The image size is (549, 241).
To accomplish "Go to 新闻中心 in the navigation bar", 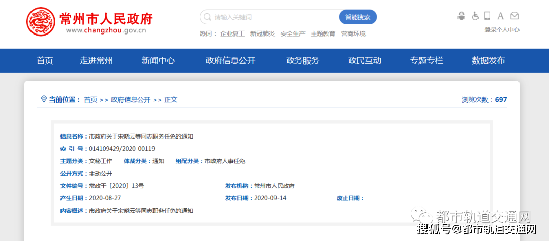I will [158, 60].
